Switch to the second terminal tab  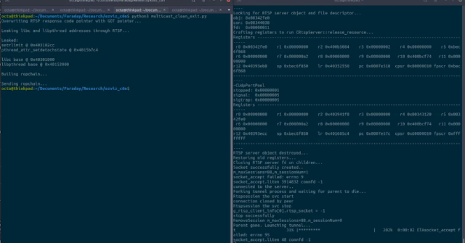pyautogui.click(x=84, y=10)
